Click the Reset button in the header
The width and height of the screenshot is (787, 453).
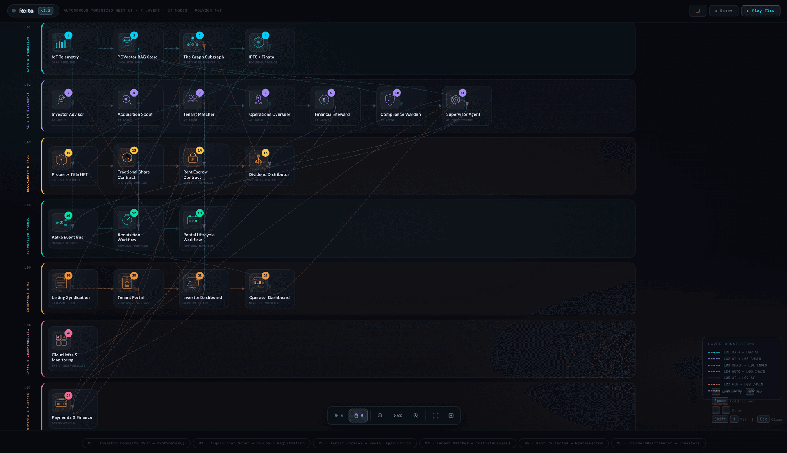(723, 11)
